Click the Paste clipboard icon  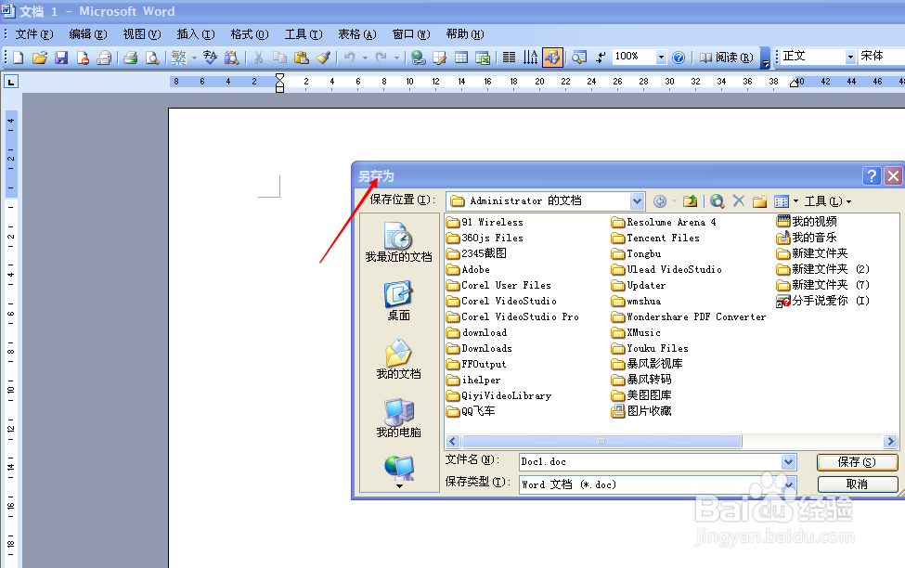(x=302, y=58)
